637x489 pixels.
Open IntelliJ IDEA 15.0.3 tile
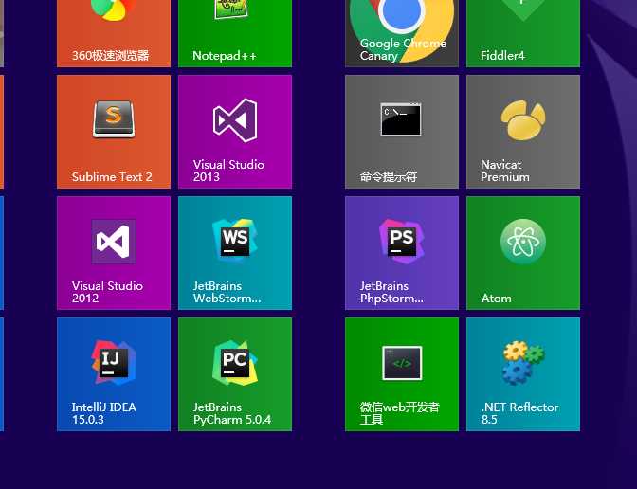[x=114, y=374]
